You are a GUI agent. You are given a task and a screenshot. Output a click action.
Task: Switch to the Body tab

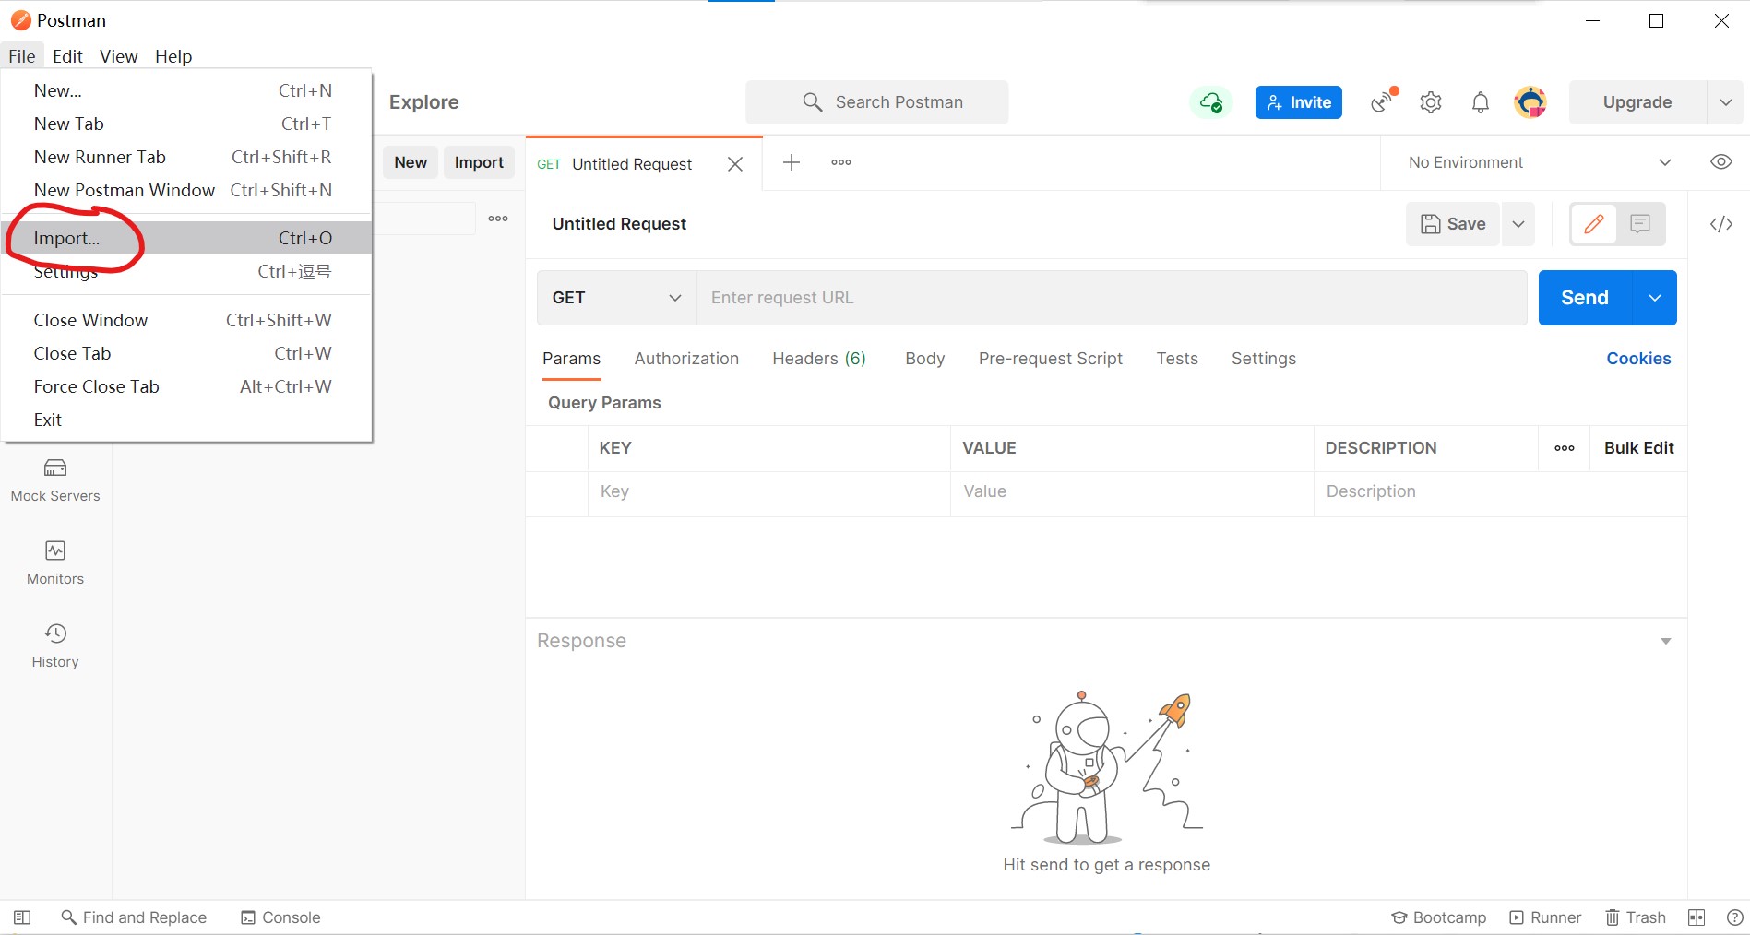924,359
